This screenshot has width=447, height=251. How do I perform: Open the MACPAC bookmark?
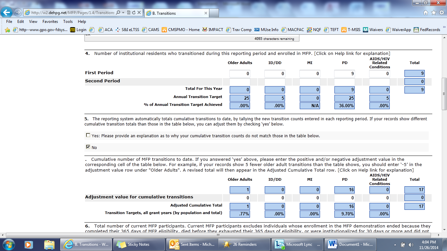click(292, 30)
